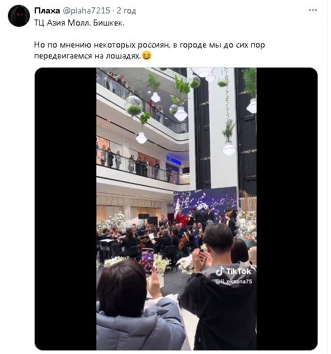Viewport: 331px width, 354px height.
Task: Click the left black bar of video
Action: pyautogui.click(x=65, y=209)
